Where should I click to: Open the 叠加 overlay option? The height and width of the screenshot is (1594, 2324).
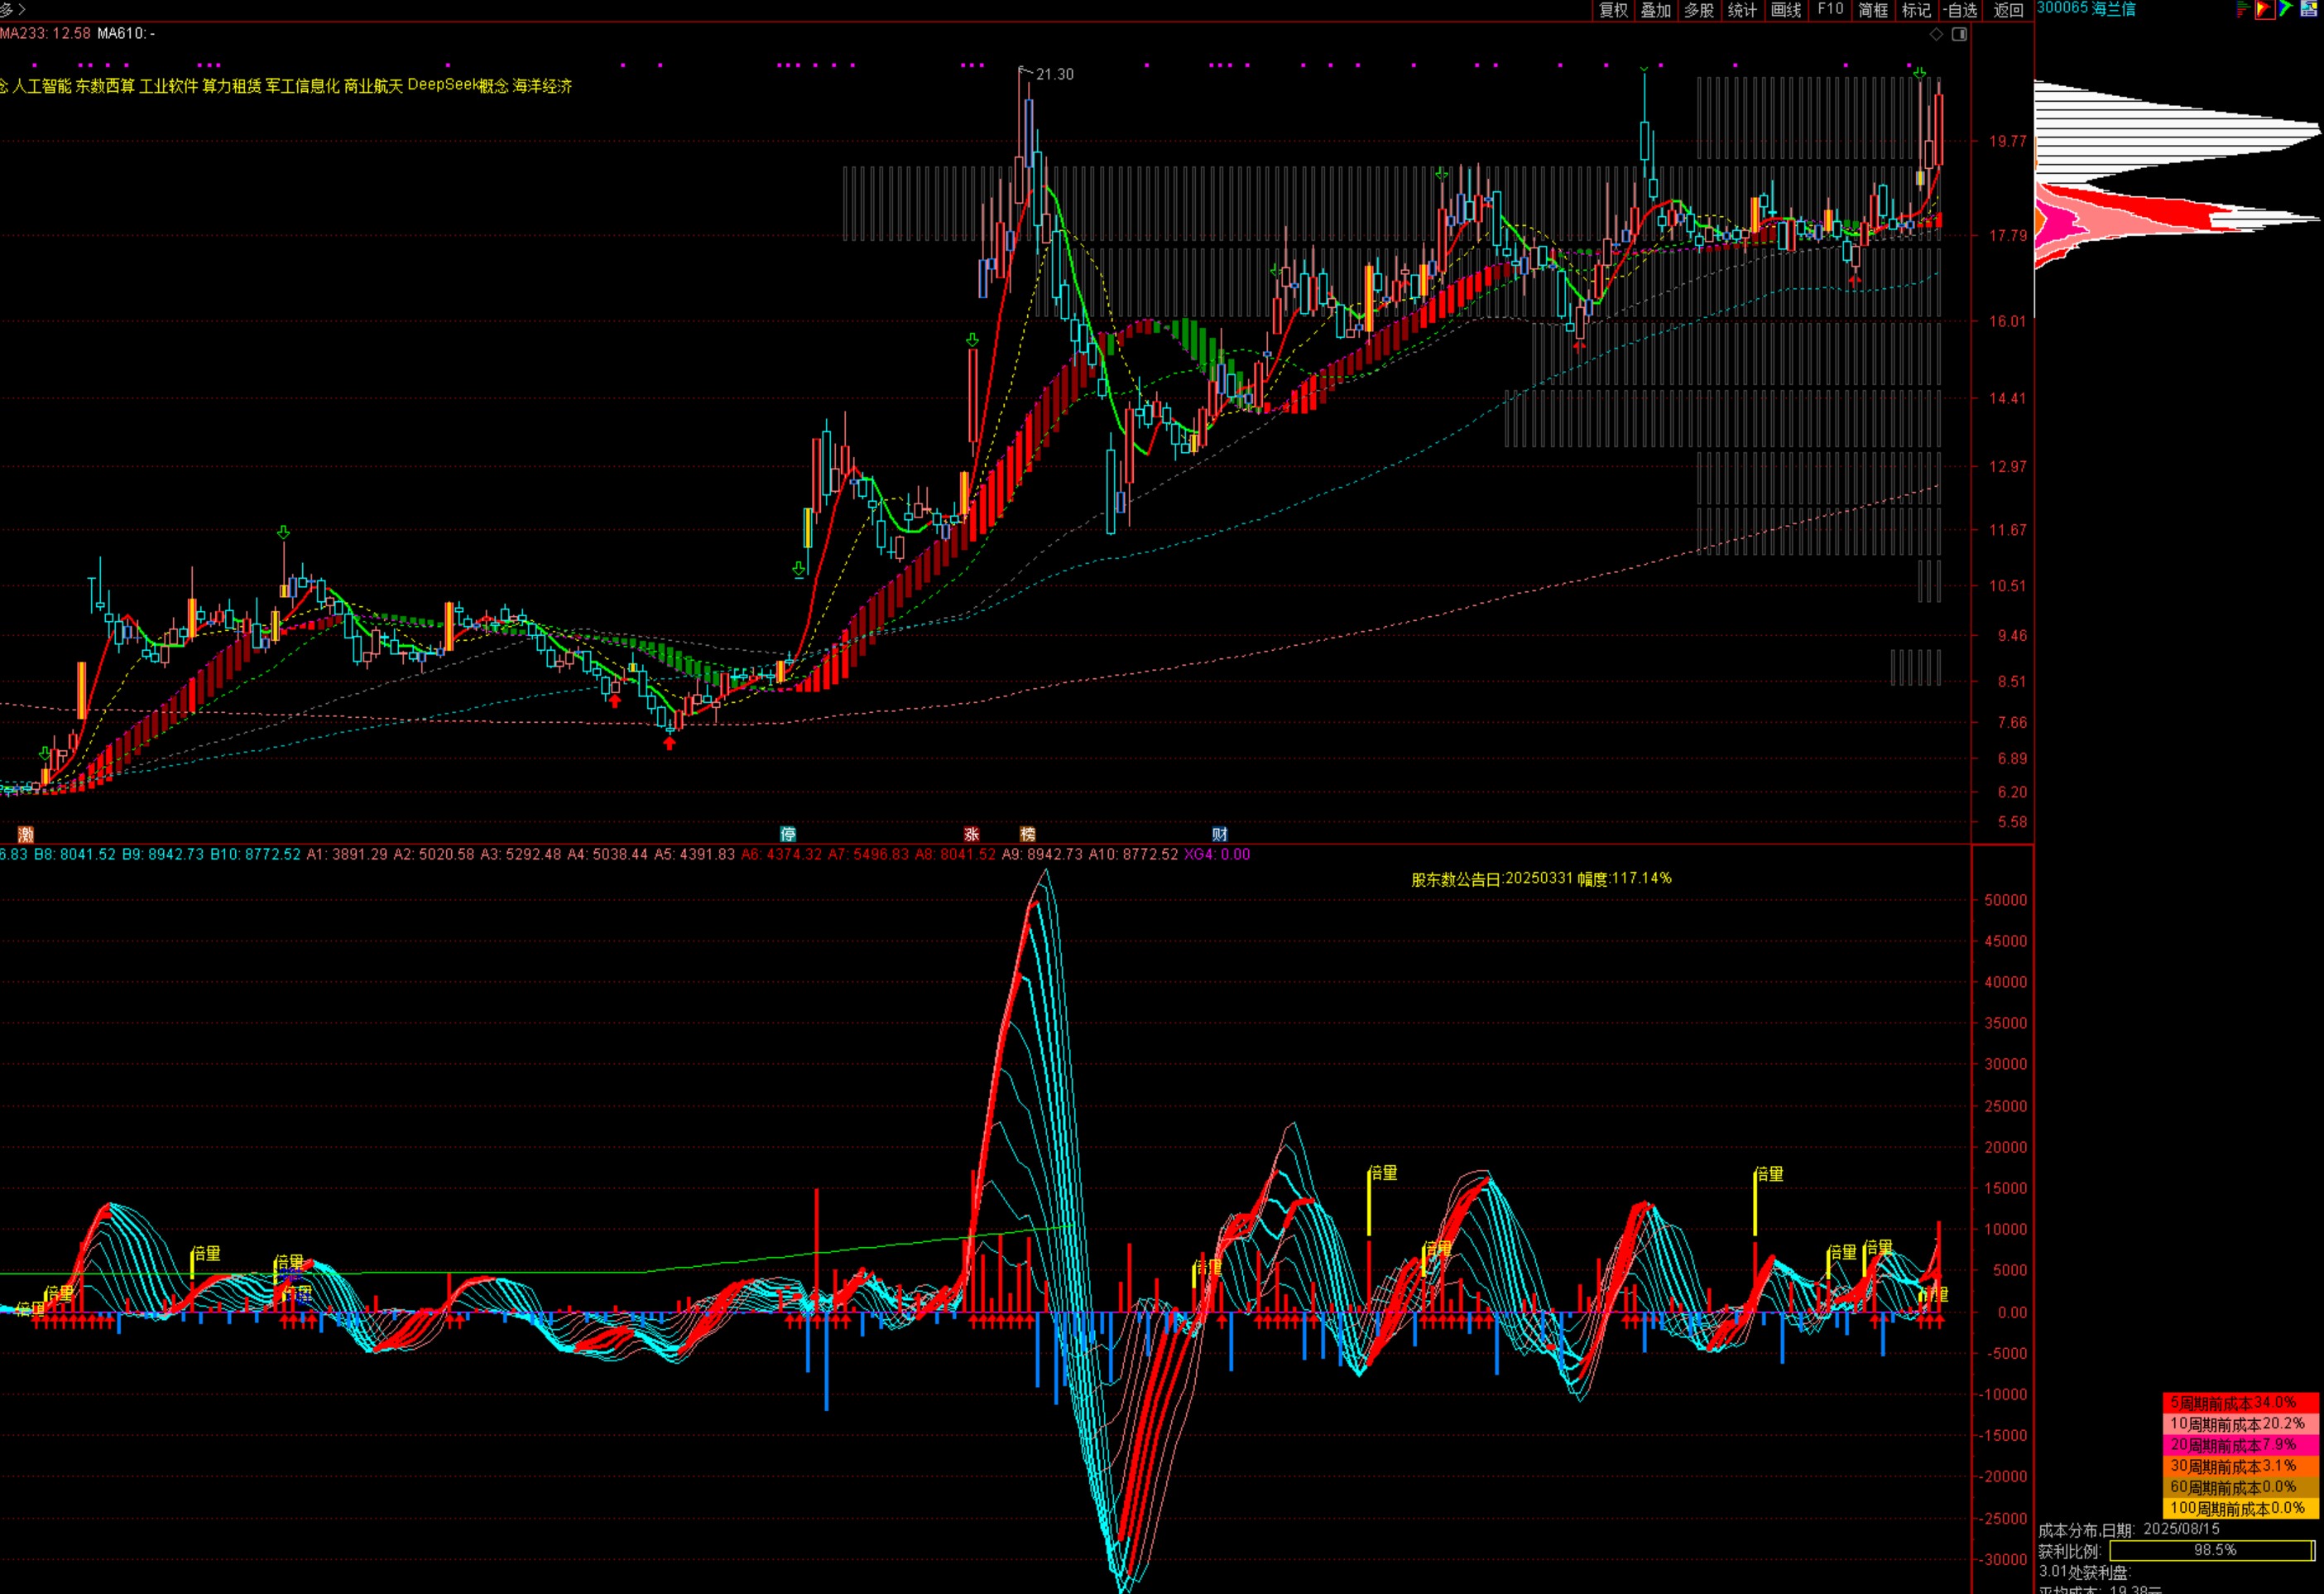1656,10
